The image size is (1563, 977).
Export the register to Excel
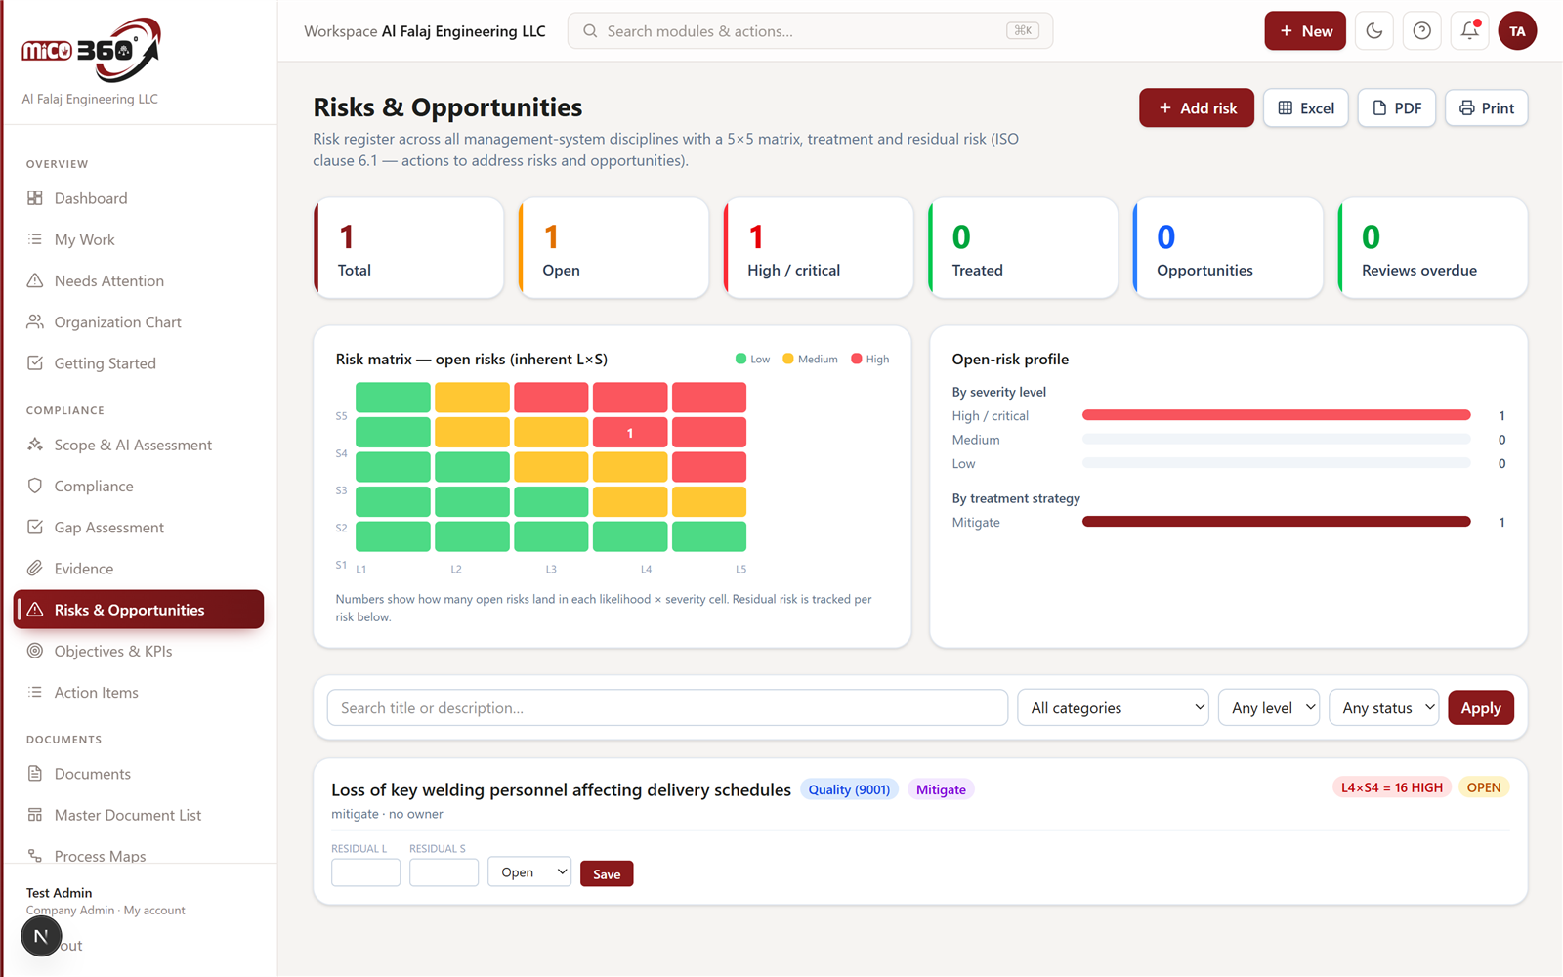1306,107
